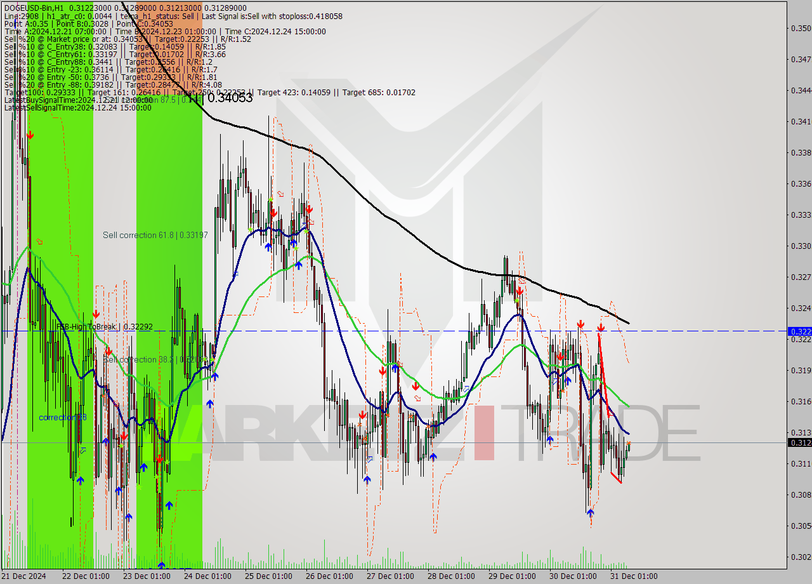Click the '28 Dec 01:00' time axis label
812x584 pixels.
tap(451, 576)
